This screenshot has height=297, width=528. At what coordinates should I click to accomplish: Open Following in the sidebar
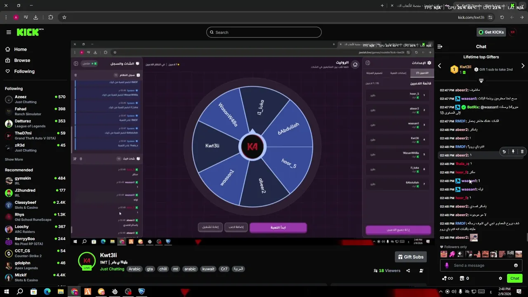coord(24,71)
